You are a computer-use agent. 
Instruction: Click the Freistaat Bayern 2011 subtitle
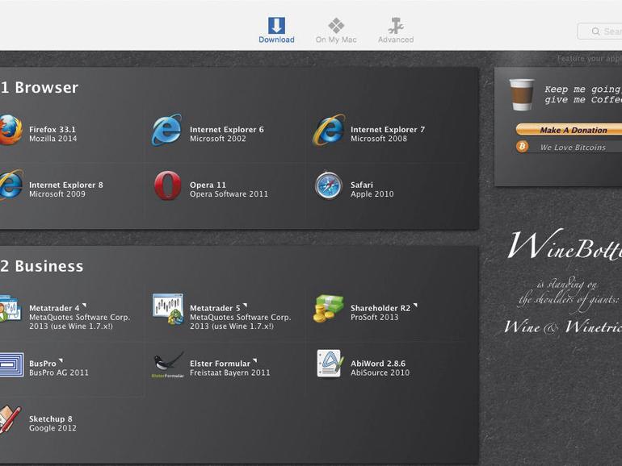click(x=229, y=372)
